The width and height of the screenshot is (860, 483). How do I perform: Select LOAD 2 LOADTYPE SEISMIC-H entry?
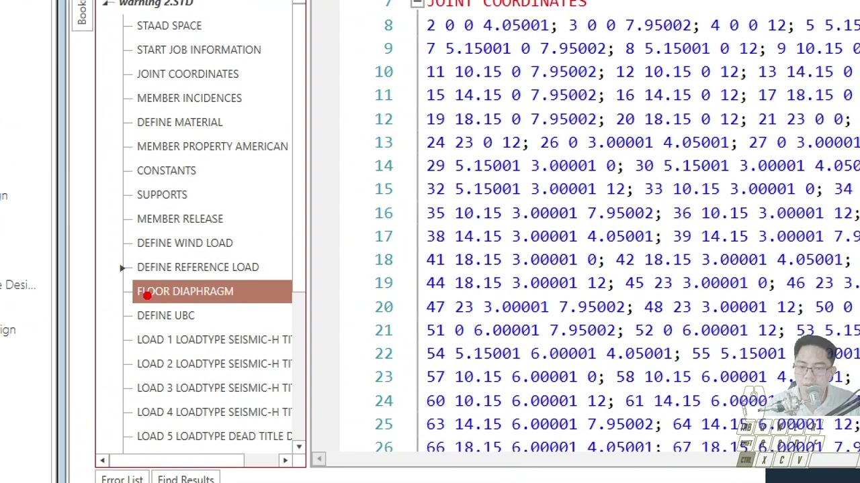pyautogui.click(x=214, y=364)
